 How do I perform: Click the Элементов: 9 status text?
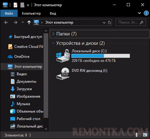pos(16,135)
